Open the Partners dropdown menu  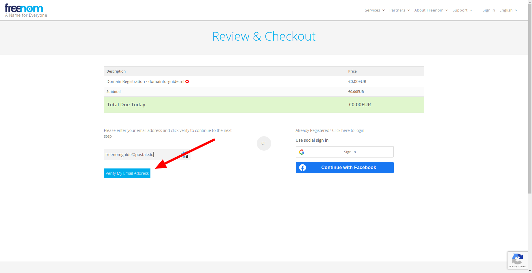(x=399, y=10)
